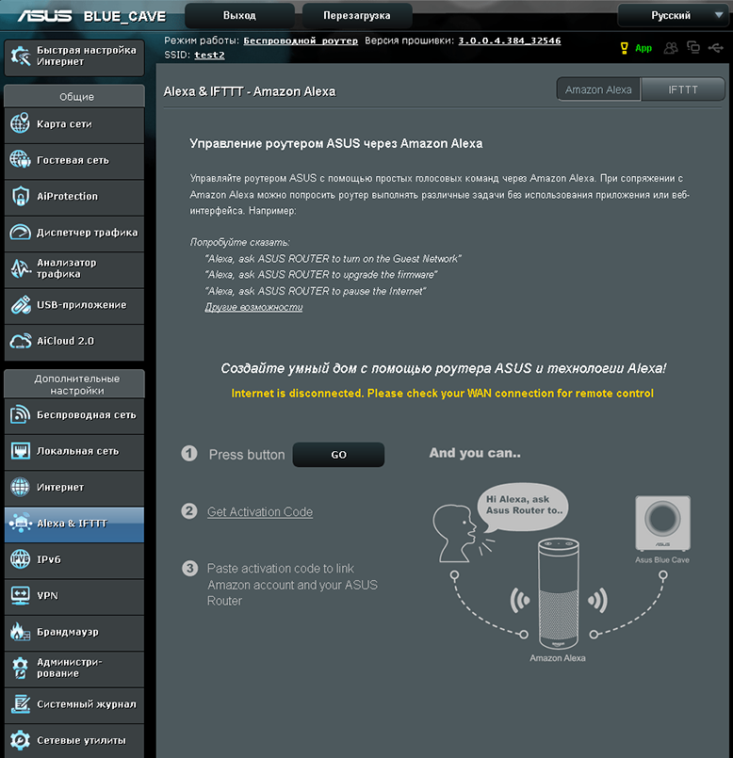
Task: Click the Анализатор трафика icon
Action: [21, 268]
